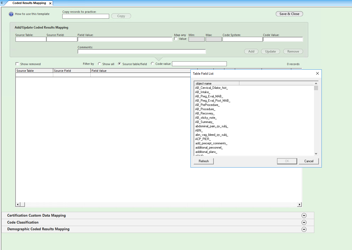The height and width of the screenshot is (250, 352).
Task: Close the Coded Results Mapping tab
Action: (x=50, y=3)
